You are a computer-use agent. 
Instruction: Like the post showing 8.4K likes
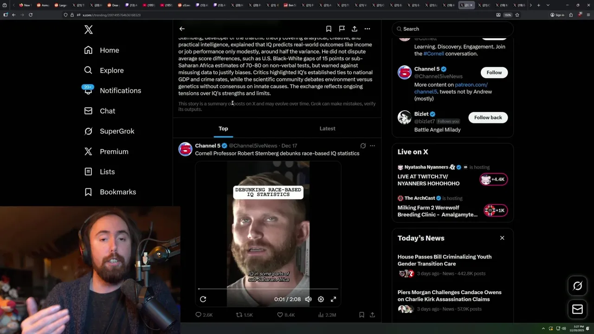[x=286, y=315]
